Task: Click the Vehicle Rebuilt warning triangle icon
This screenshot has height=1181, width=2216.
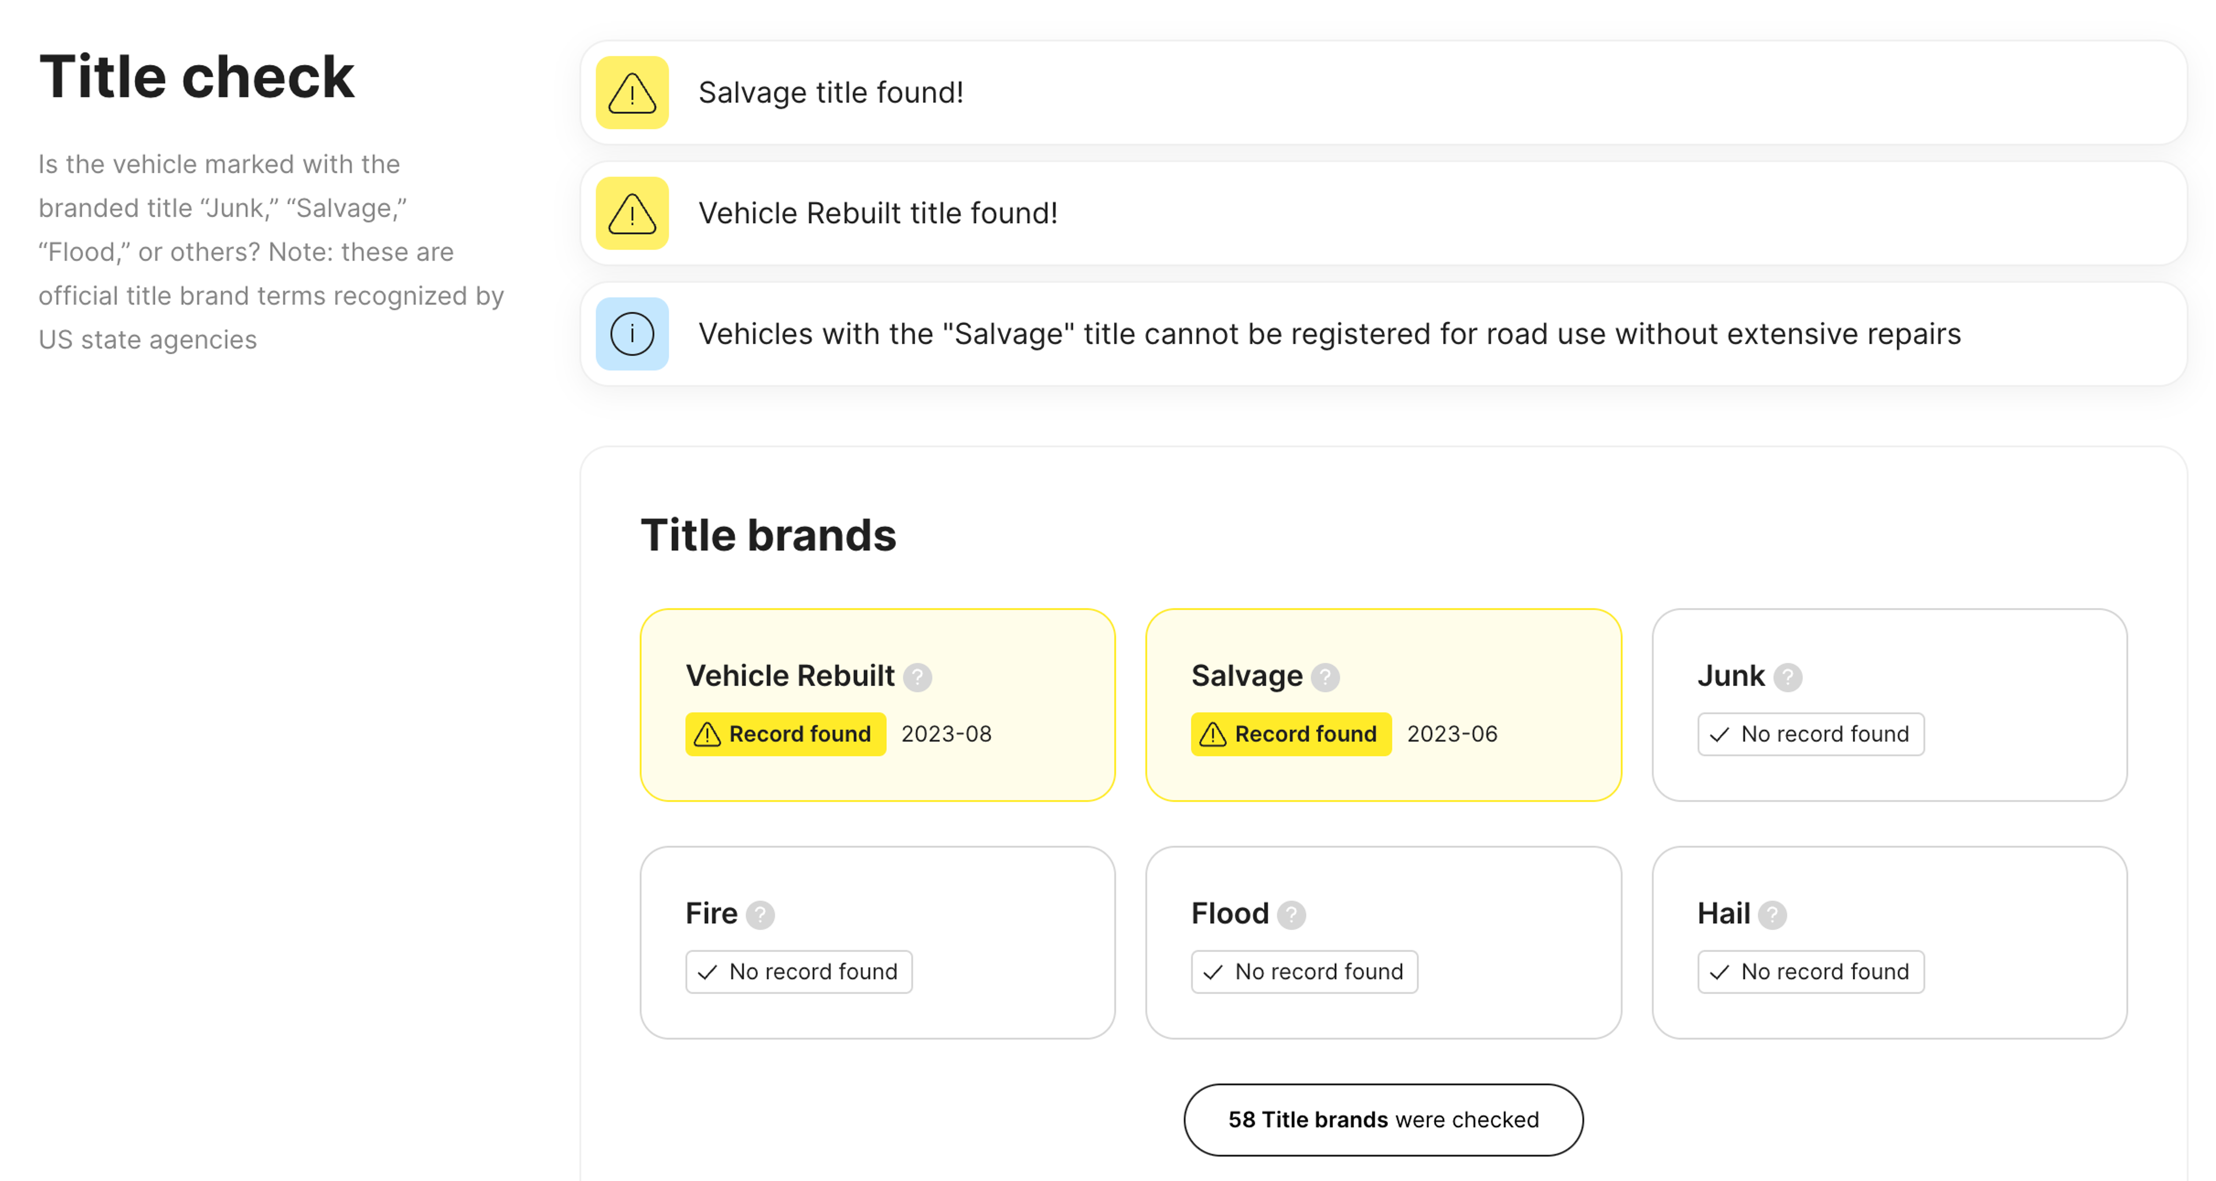Action: (632, 213)
